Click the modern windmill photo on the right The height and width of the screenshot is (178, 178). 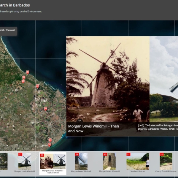[164, 77]
